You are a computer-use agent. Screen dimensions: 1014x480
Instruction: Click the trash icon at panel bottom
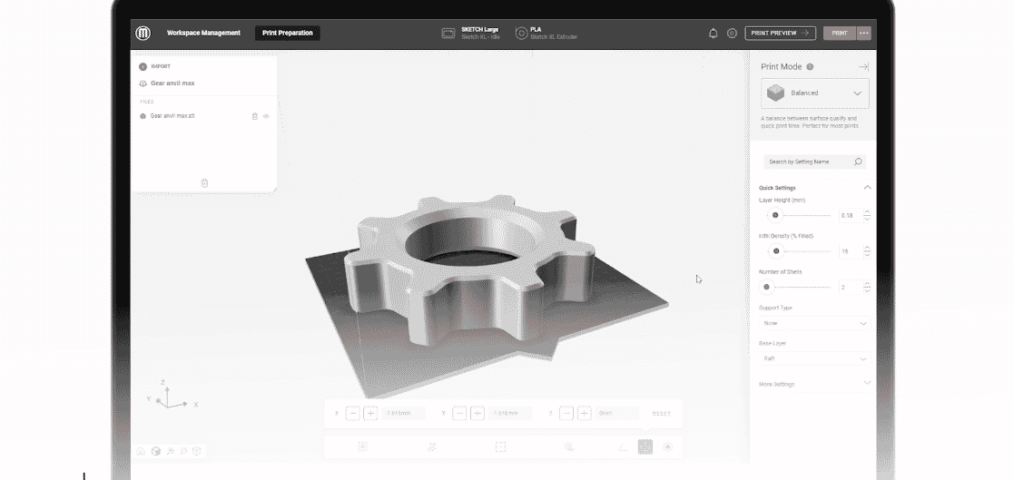point(204,183)
